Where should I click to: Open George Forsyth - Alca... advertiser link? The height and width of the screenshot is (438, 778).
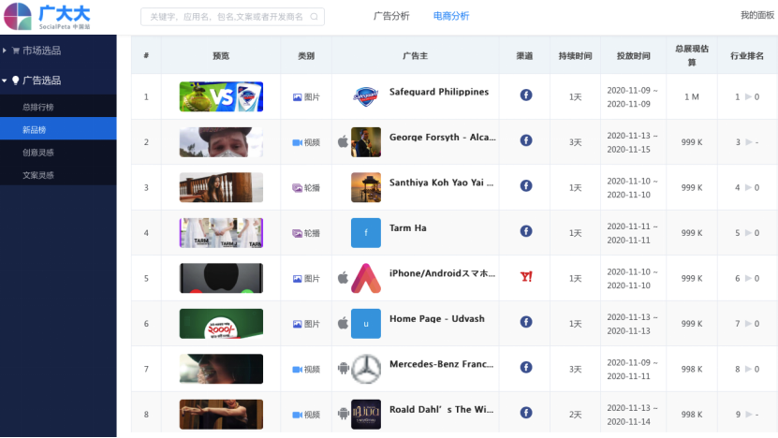click(443, 138)
